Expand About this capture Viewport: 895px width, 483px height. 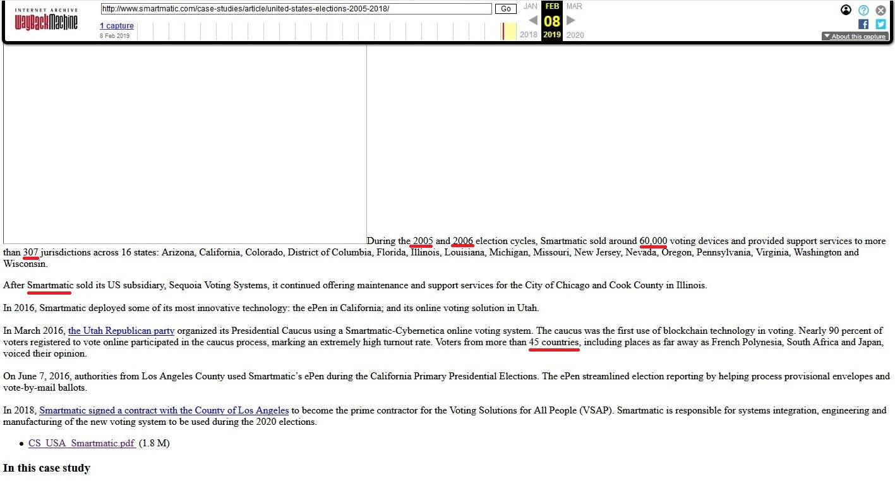pos(855,36)
